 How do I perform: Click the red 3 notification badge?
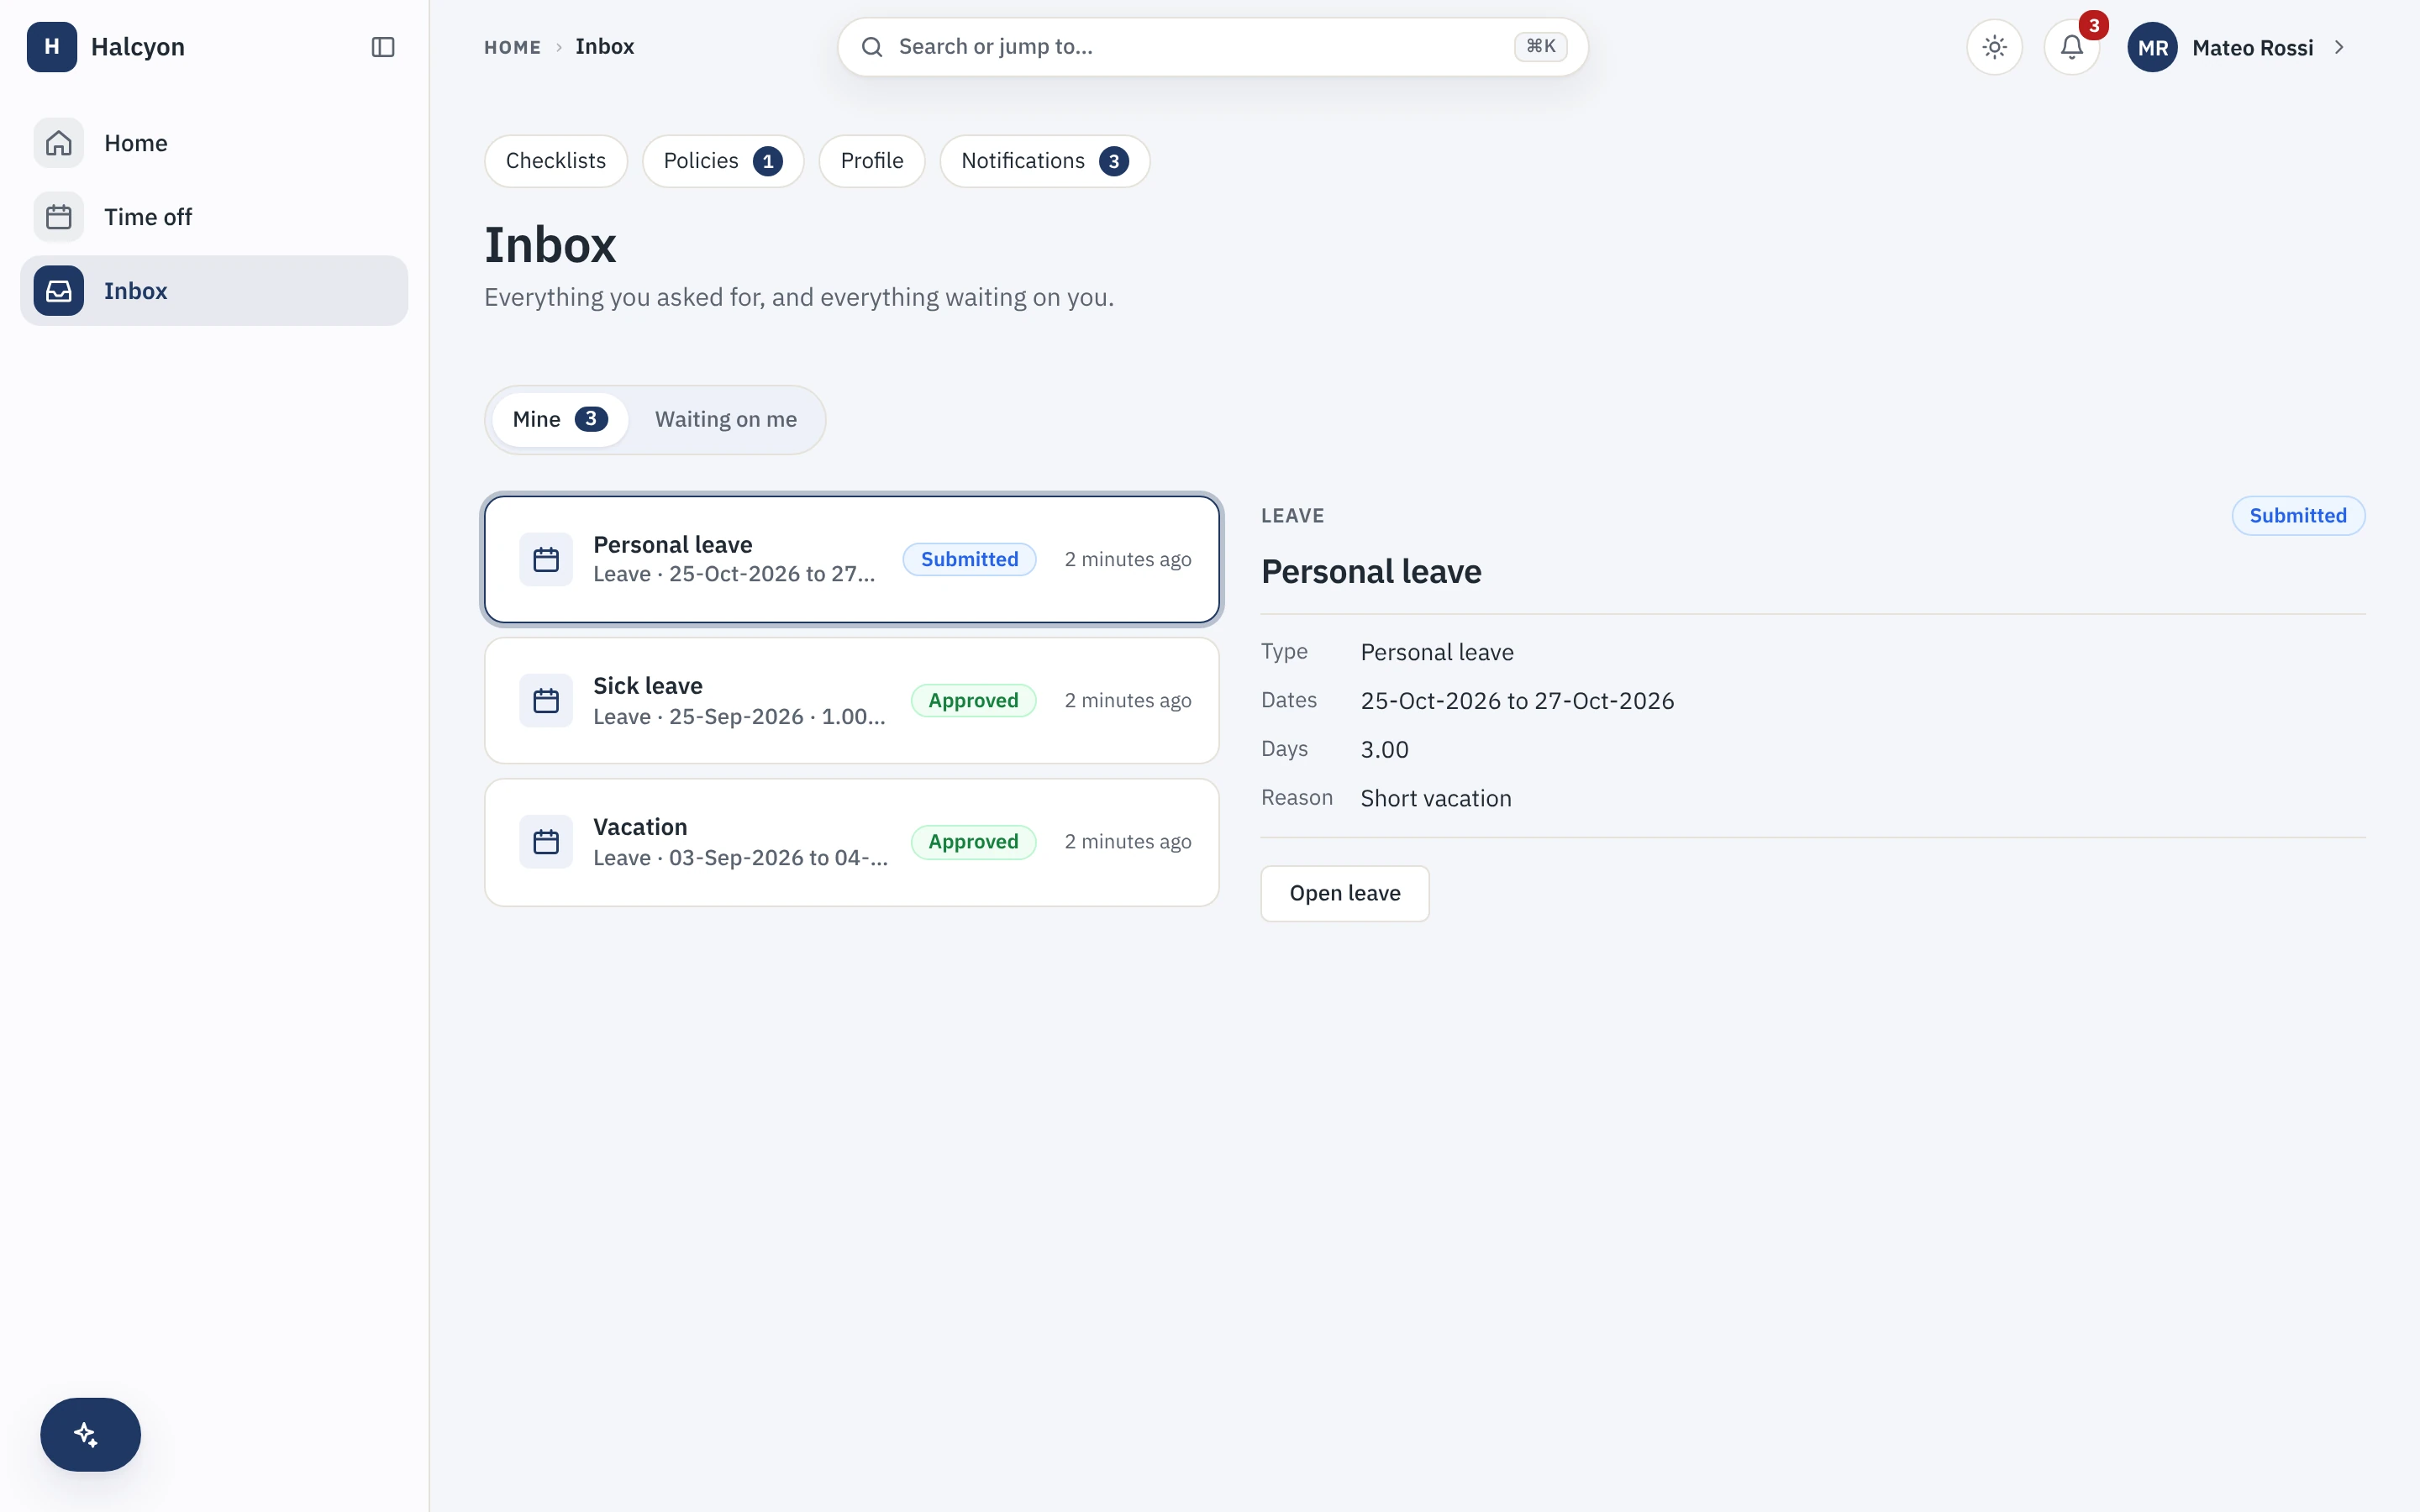tap(2093, 25)
